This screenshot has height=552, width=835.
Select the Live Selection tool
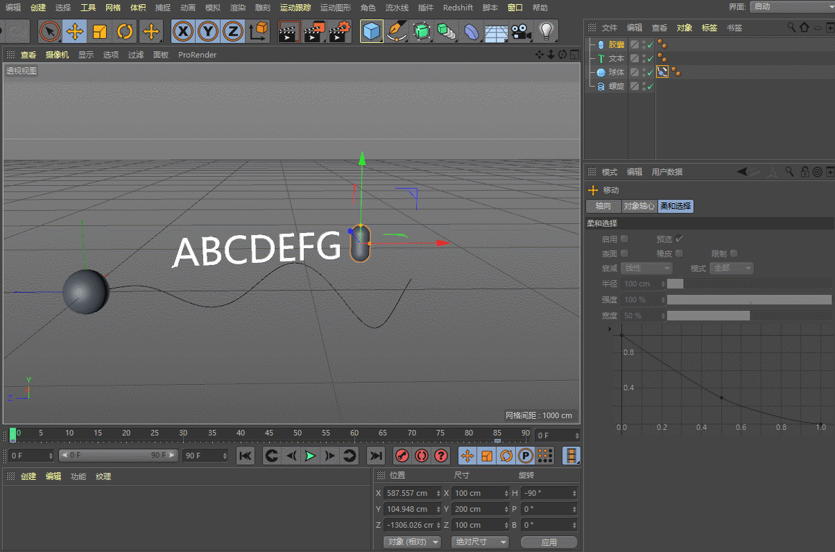click(x=49, y=32)
